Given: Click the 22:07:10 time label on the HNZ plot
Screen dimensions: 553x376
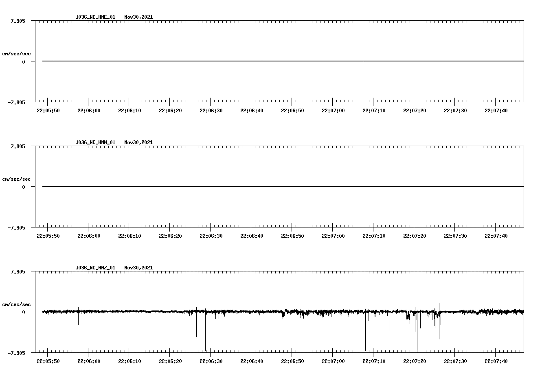Looking at the screenshot, I should tap(374, 361).
